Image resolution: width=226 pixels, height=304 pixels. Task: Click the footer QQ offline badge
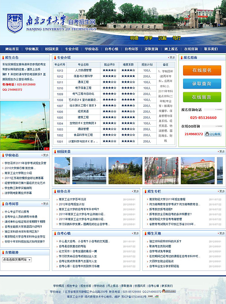click(x=169, y=291)
